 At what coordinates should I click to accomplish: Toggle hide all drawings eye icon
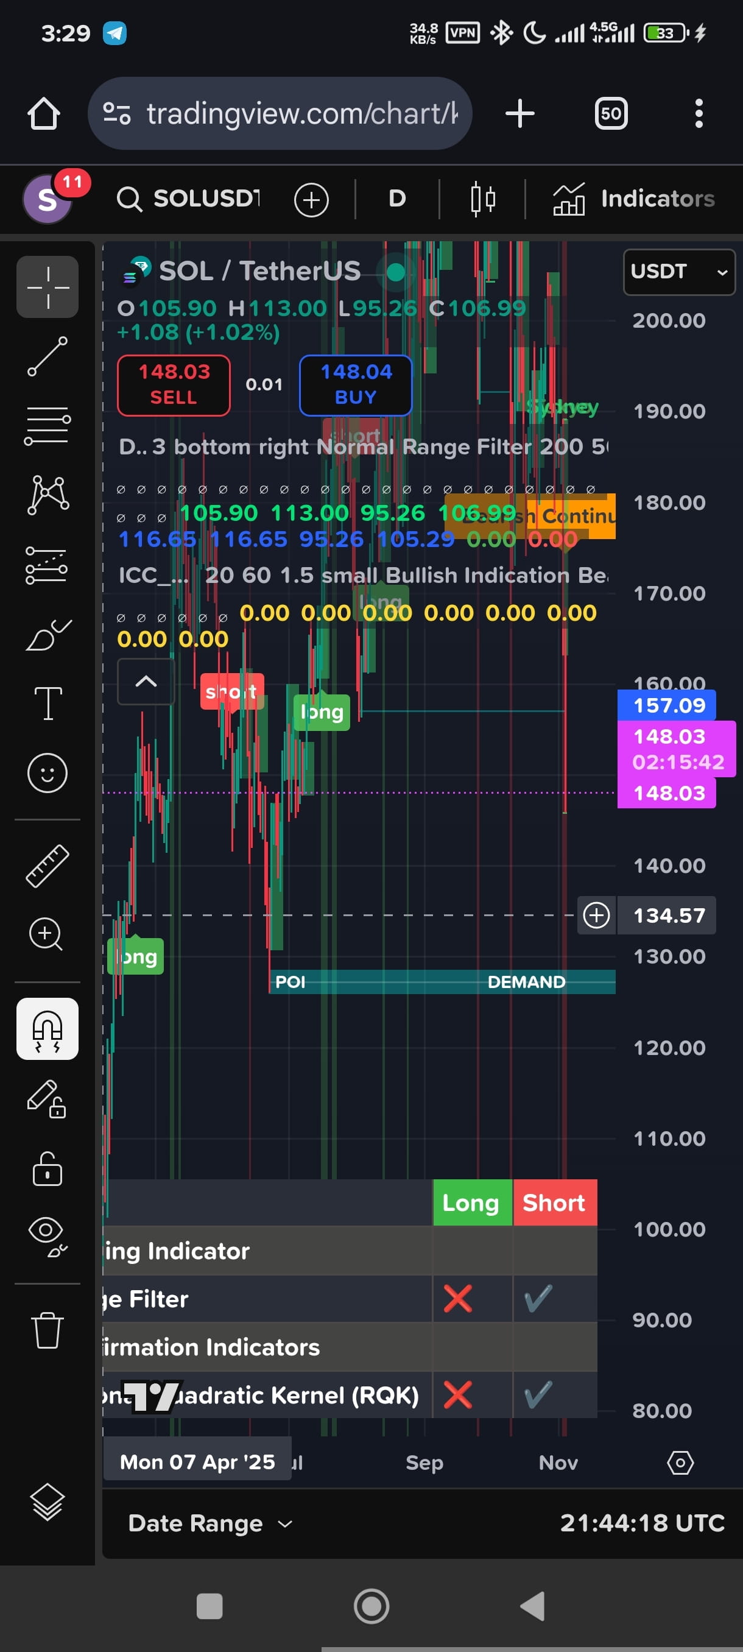(48, 1237)
